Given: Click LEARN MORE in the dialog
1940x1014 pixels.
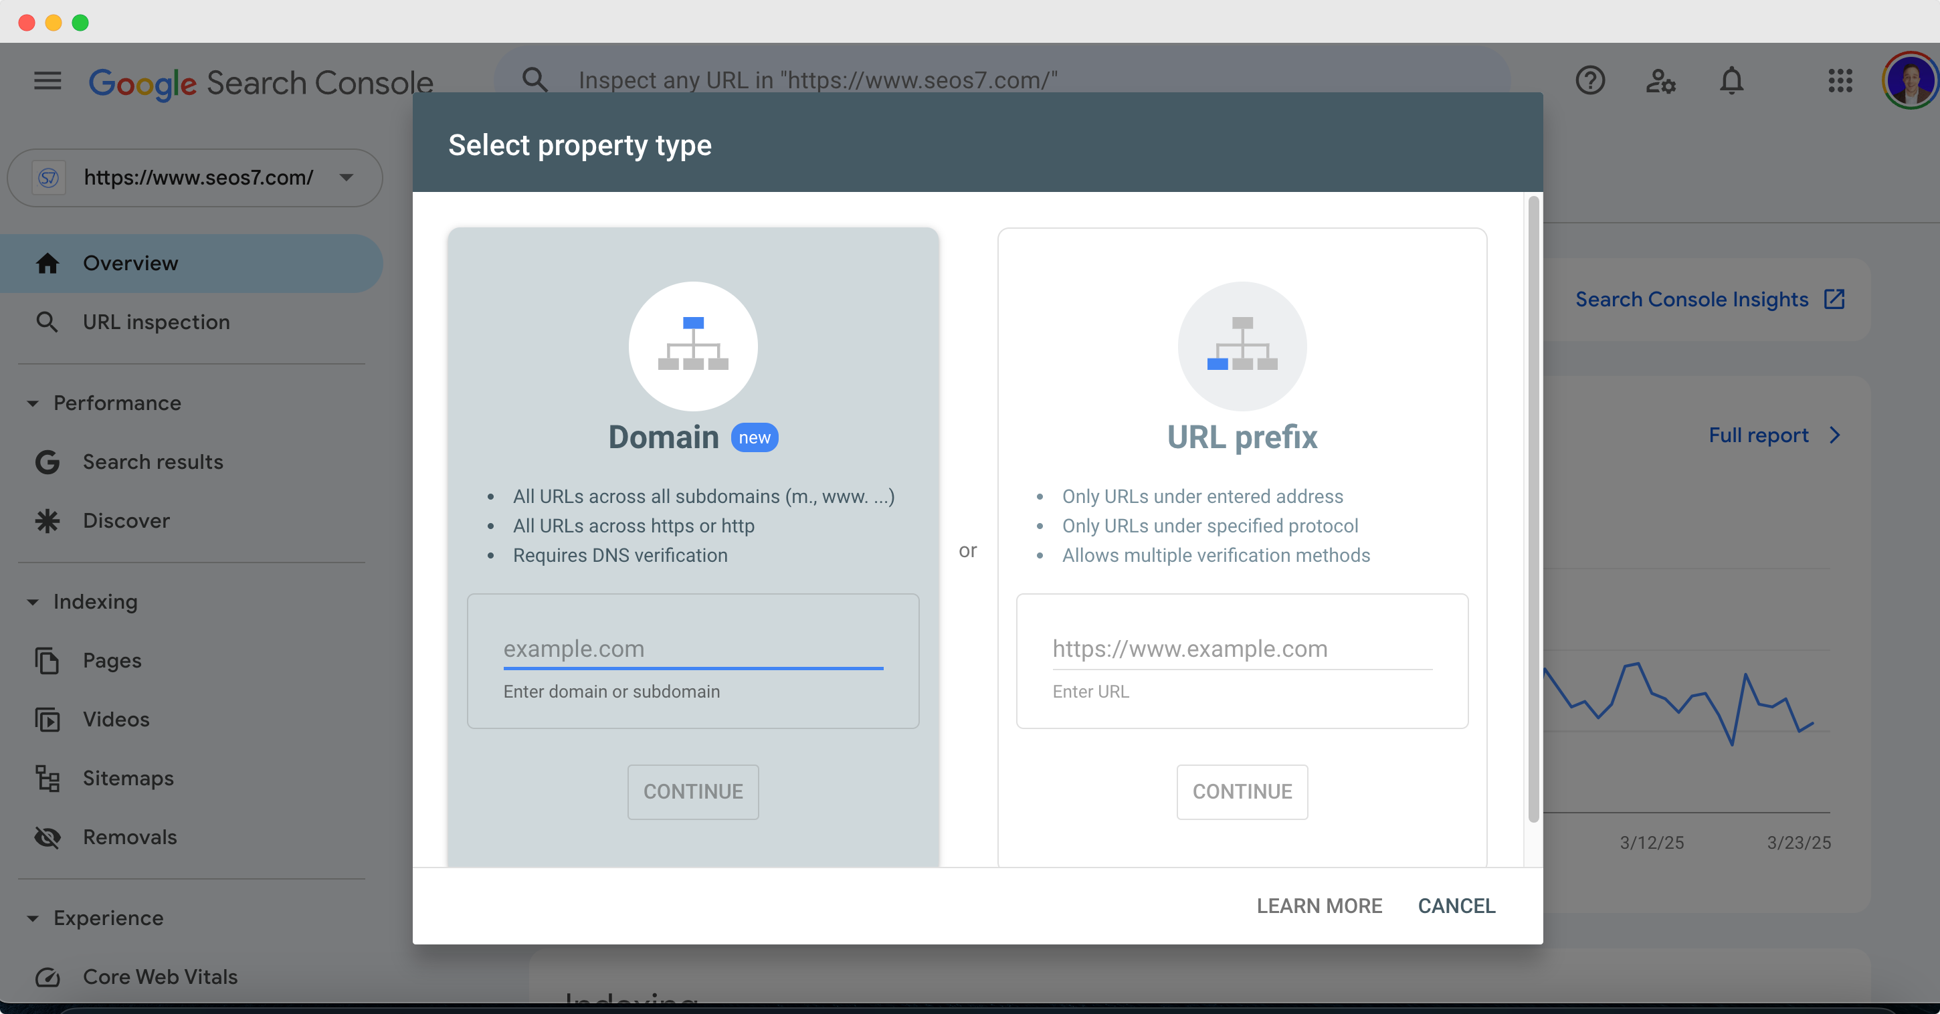Looking at the screenshot, I should pos(1319,906).
